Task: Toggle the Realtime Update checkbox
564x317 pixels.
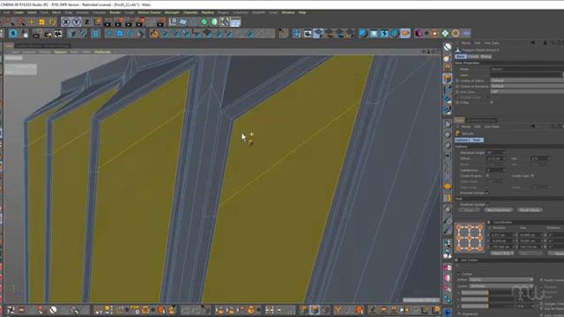Action: 487,204
